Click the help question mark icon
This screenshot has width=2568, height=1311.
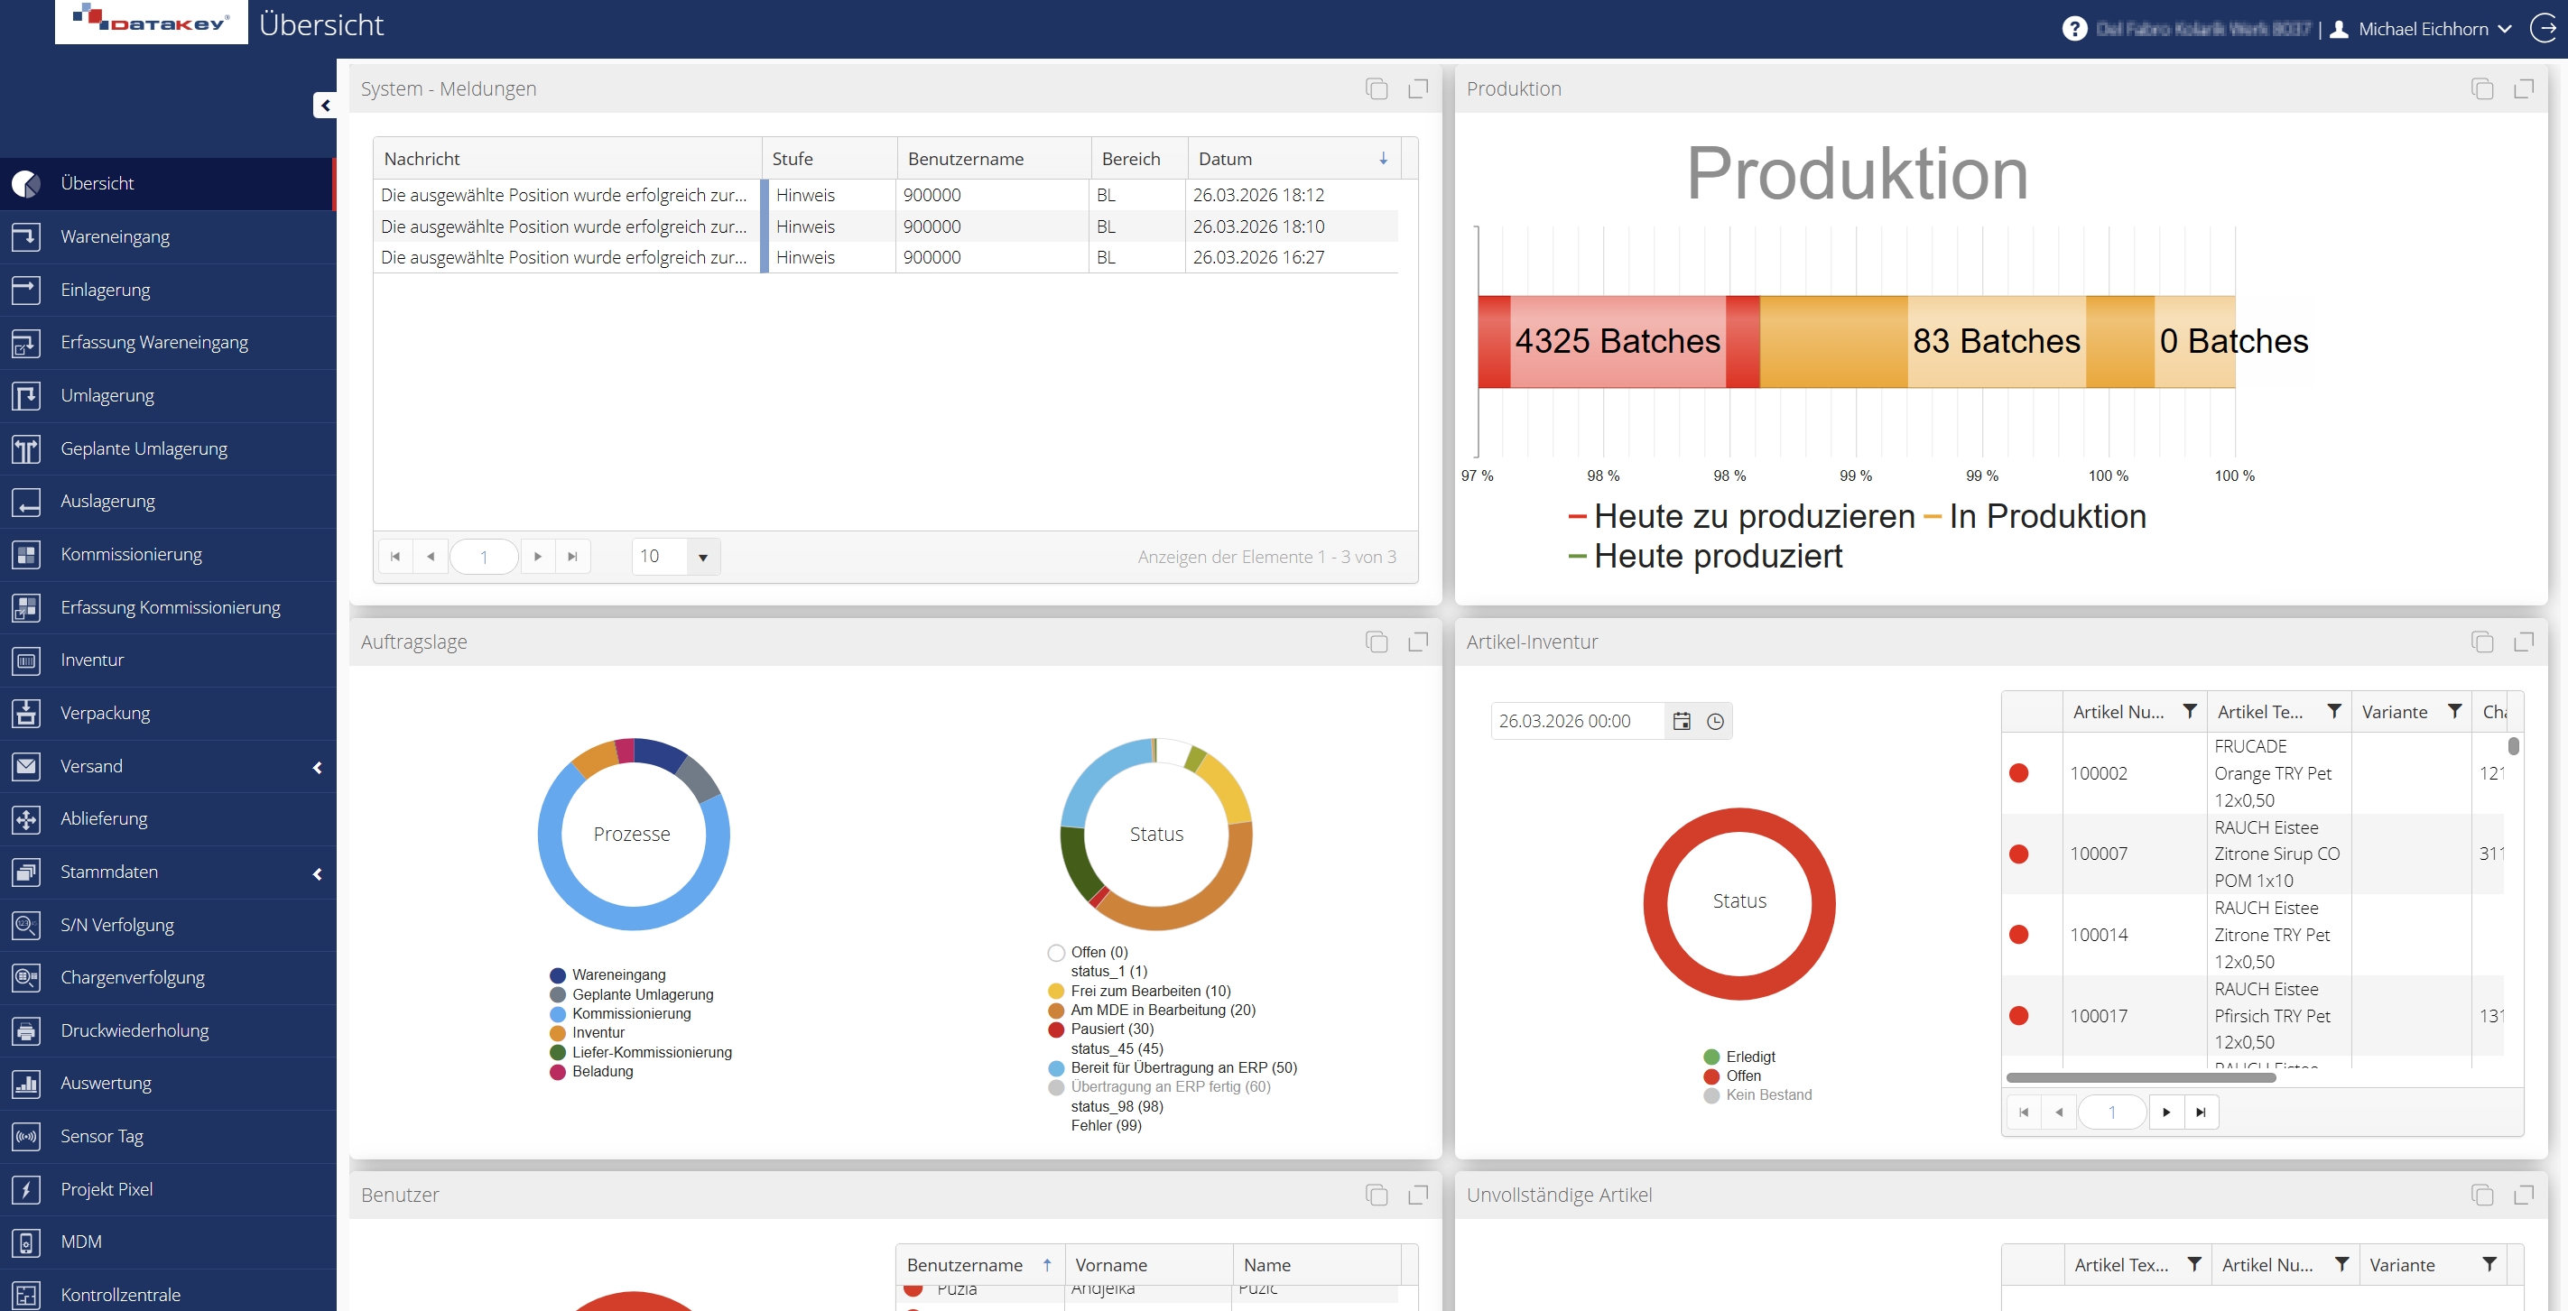click(2073, 29)
